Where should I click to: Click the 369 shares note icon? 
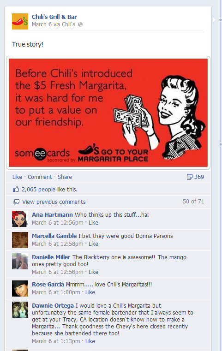pos(190,177)
